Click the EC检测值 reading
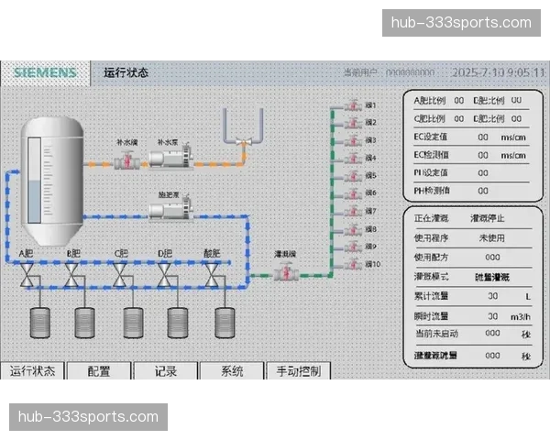The image size is (550, 440). coord(483,155)
